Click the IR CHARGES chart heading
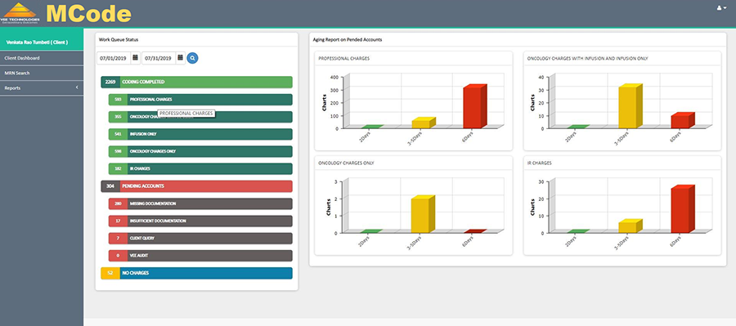 click(x=540, y=163)
